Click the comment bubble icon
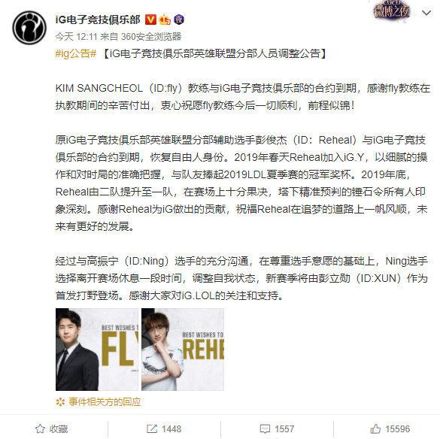Screen dimensions: 440x439 click(x=265, y=429)
